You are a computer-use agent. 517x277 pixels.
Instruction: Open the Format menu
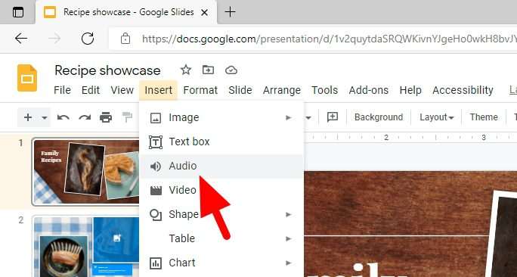click(200, 90)
